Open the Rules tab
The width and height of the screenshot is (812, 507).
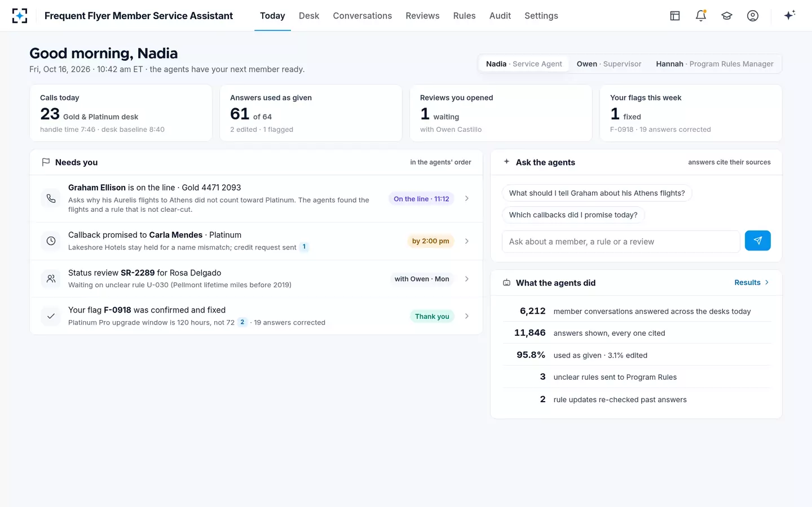(465, 16)
